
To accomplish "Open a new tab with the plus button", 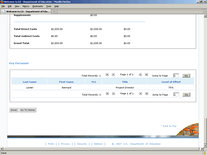I will 55,11.
